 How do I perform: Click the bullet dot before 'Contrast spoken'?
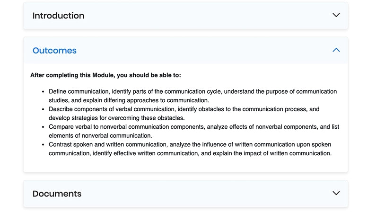point(43,144)
